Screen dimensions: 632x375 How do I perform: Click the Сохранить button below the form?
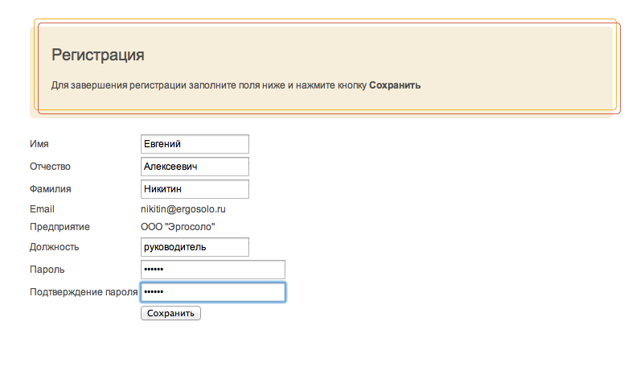pos(170,313)
